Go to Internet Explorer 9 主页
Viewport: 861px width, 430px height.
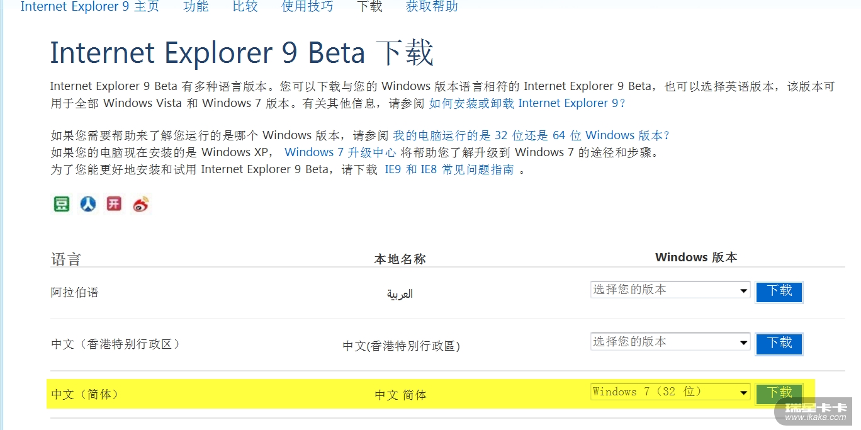coord(90,7)
